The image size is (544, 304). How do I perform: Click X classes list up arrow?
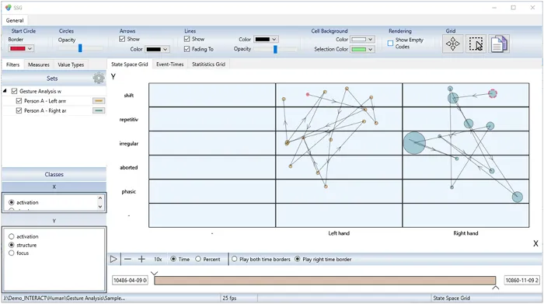tap(100, 198)
